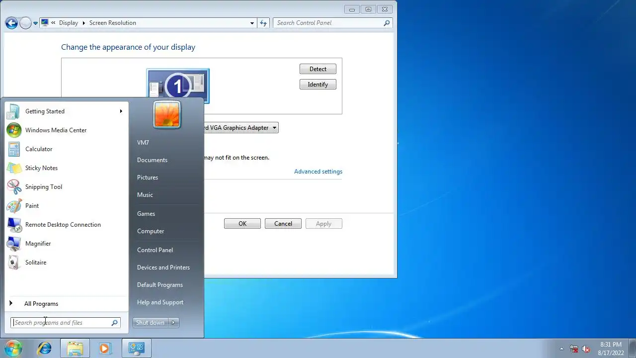Click the muted volume tray icon

(586, 349)
